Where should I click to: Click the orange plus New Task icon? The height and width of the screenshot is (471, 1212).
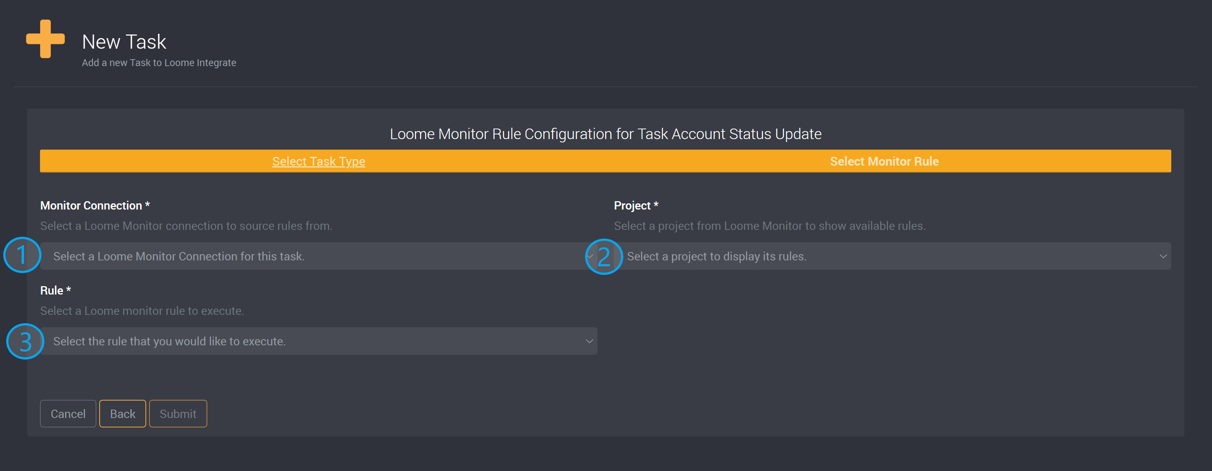click(45, 39)
